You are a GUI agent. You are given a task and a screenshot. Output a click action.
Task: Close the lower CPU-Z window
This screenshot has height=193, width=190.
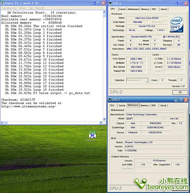point(186,100)
